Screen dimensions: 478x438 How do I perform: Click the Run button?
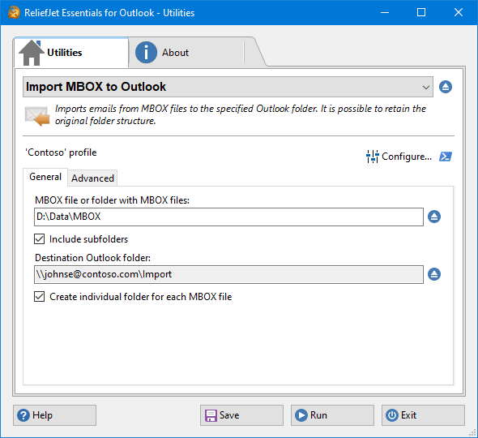332,415
